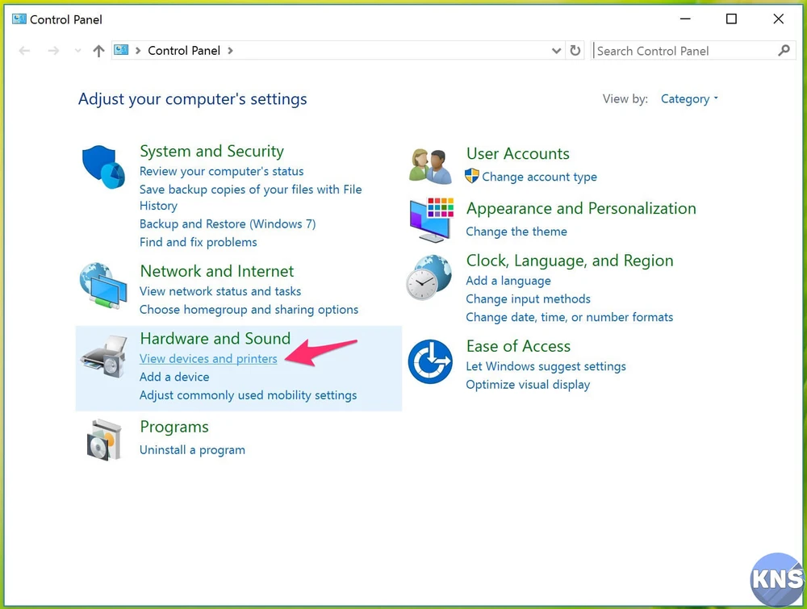The image size is (807, 609).
Task: Click the Back navigation arrow
Action: pyautogui.click(x=24, y=50)
